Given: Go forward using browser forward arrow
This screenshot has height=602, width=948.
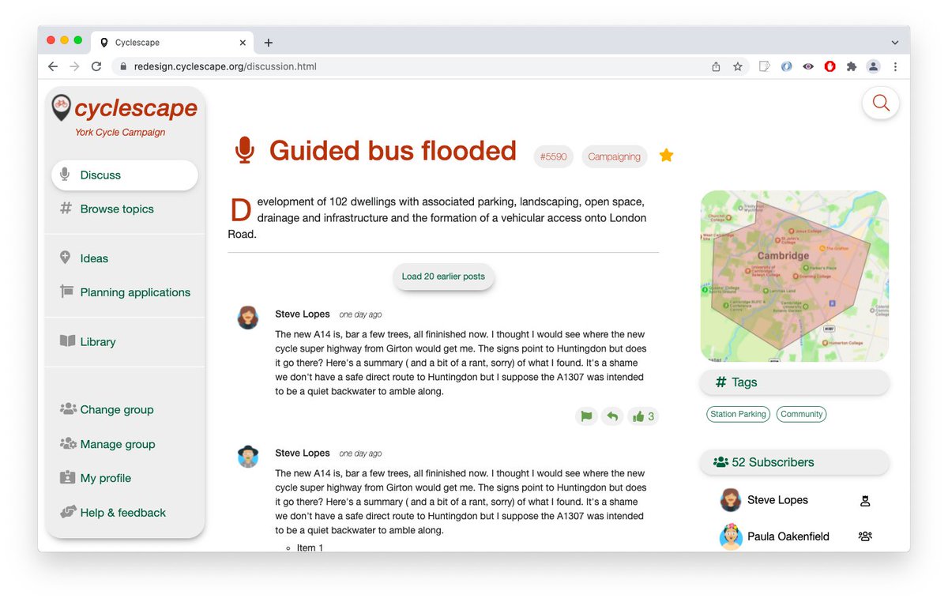Looking at the screenshot, I should coord(74,66).
